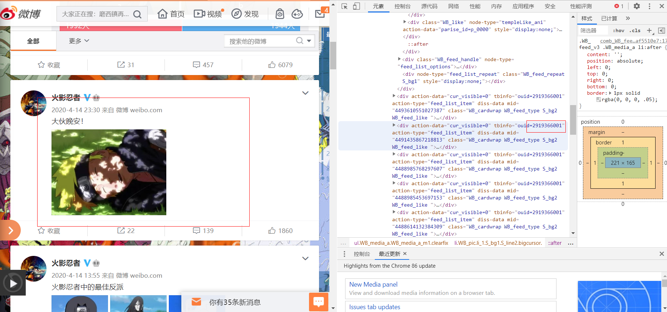The width and height of the screenshot is (667, 312).
Task: Toggle 收藏 on the 大伙晚安 post
Action: [x=49, y=231]
